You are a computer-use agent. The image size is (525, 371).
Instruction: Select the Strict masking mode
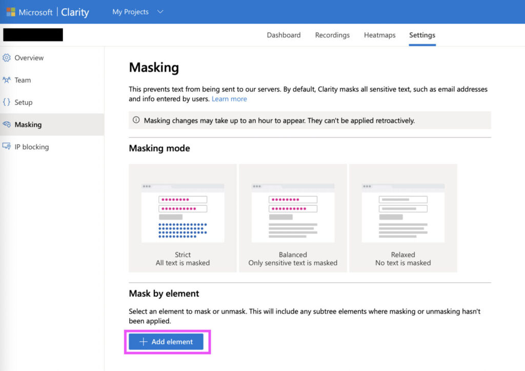183,218
